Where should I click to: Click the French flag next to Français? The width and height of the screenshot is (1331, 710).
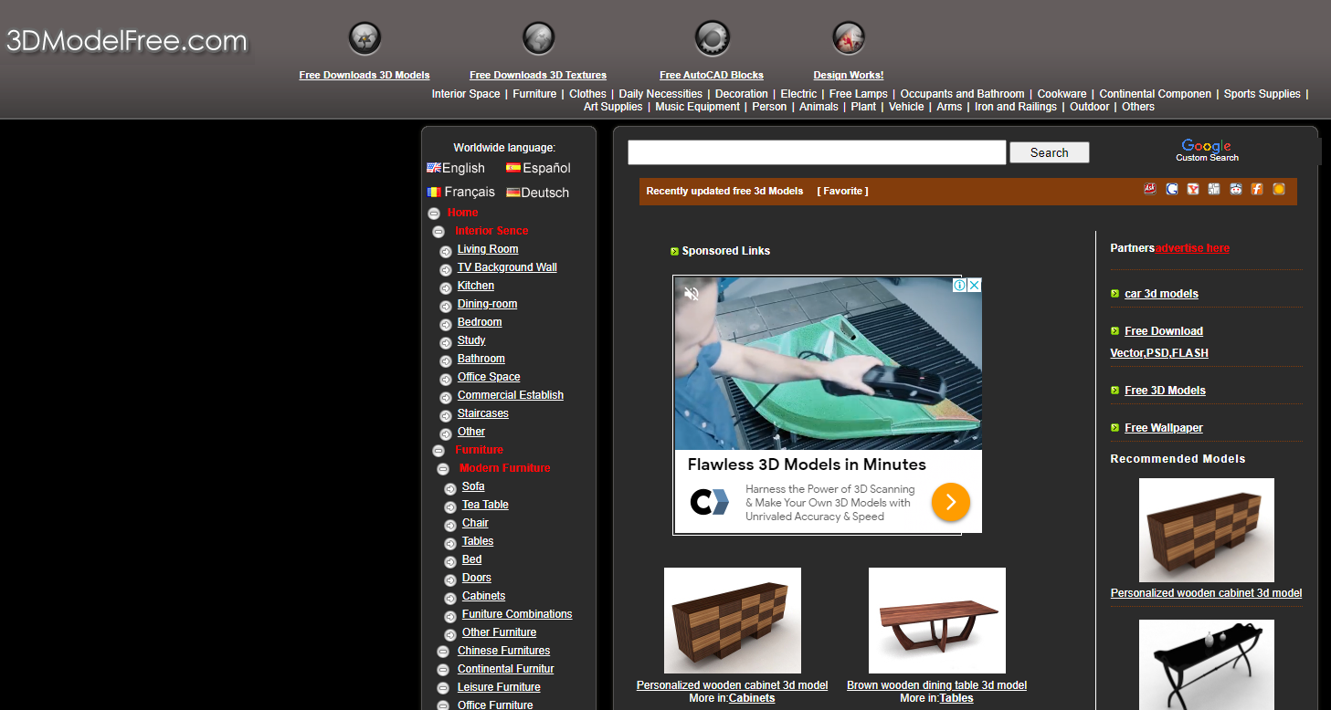tap(434, 193)
